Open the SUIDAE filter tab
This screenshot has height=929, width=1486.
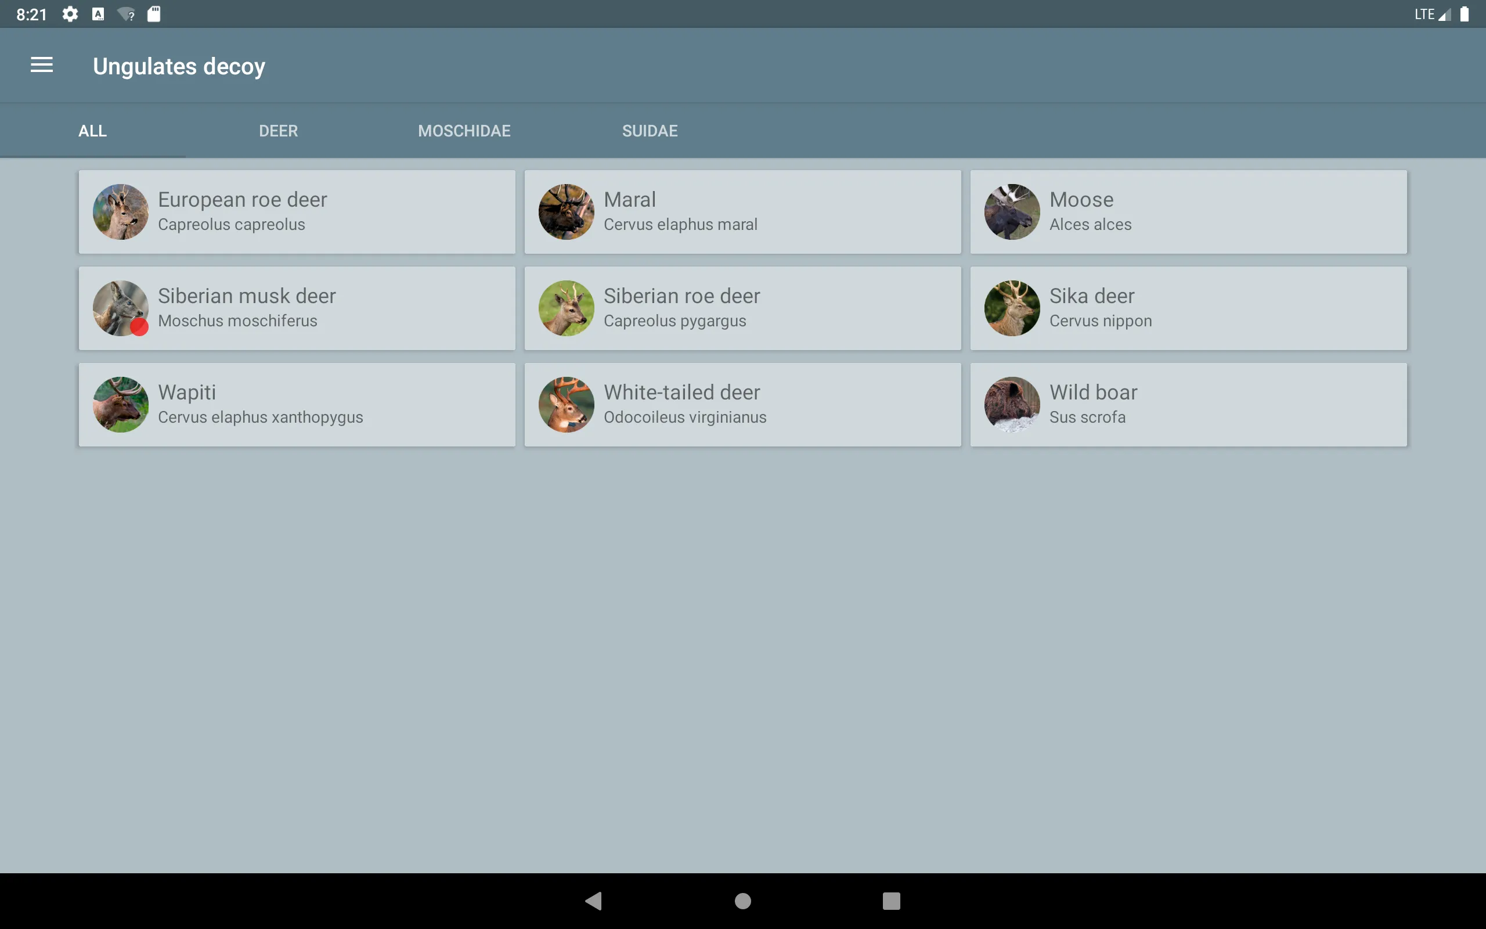pos(650,131)
